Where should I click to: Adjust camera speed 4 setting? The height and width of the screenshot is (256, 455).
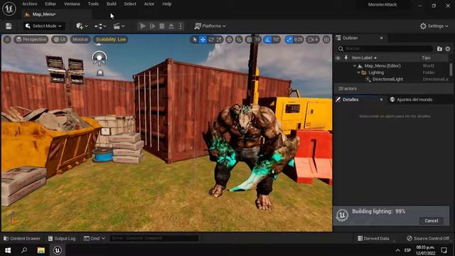[x=313, y=40]
